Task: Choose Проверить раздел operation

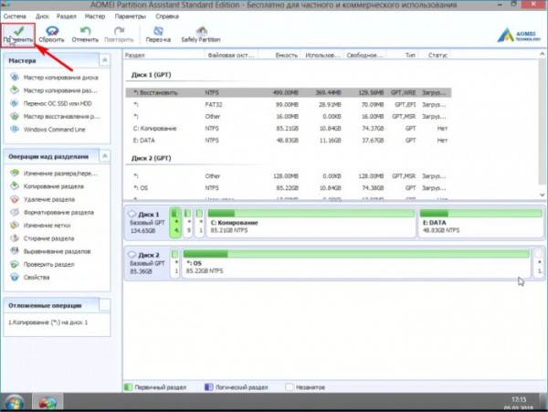Action: click(x=48, y=264)
